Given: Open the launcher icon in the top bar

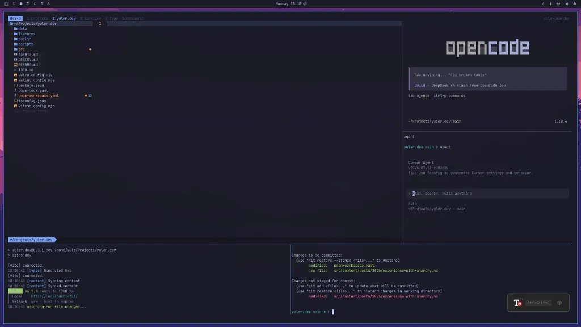Looking at the screenshot, I should 6,4.
